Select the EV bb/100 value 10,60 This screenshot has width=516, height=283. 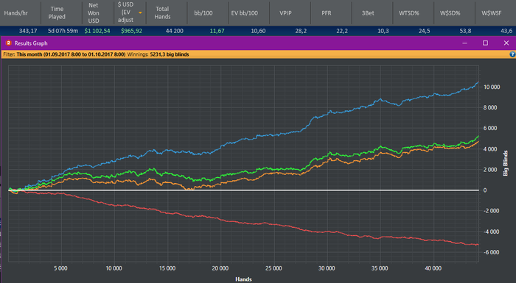coord(258,31)
